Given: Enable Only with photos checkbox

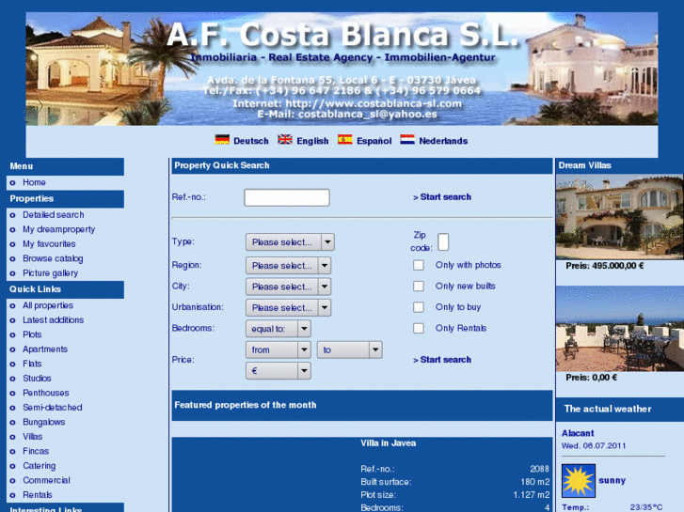Looking at the screenshot, I should tap(419, 265).
